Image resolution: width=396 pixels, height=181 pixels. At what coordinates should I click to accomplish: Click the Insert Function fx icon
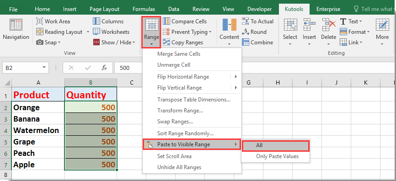click(104, 68)
